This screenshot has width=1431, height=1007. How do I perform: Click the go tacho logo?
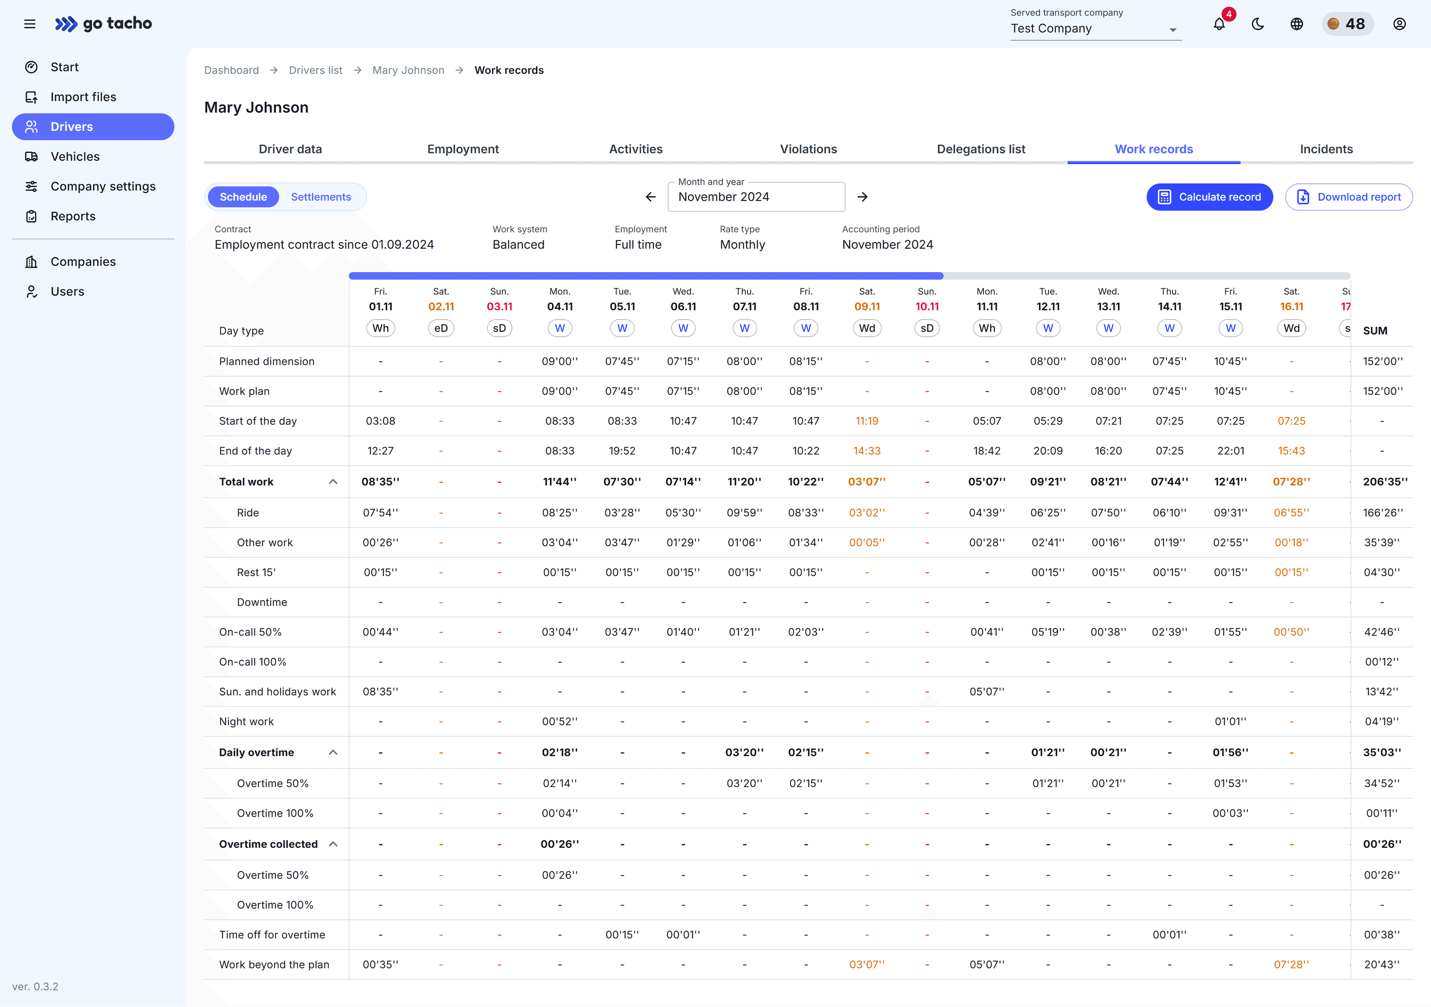click(104, 24)
